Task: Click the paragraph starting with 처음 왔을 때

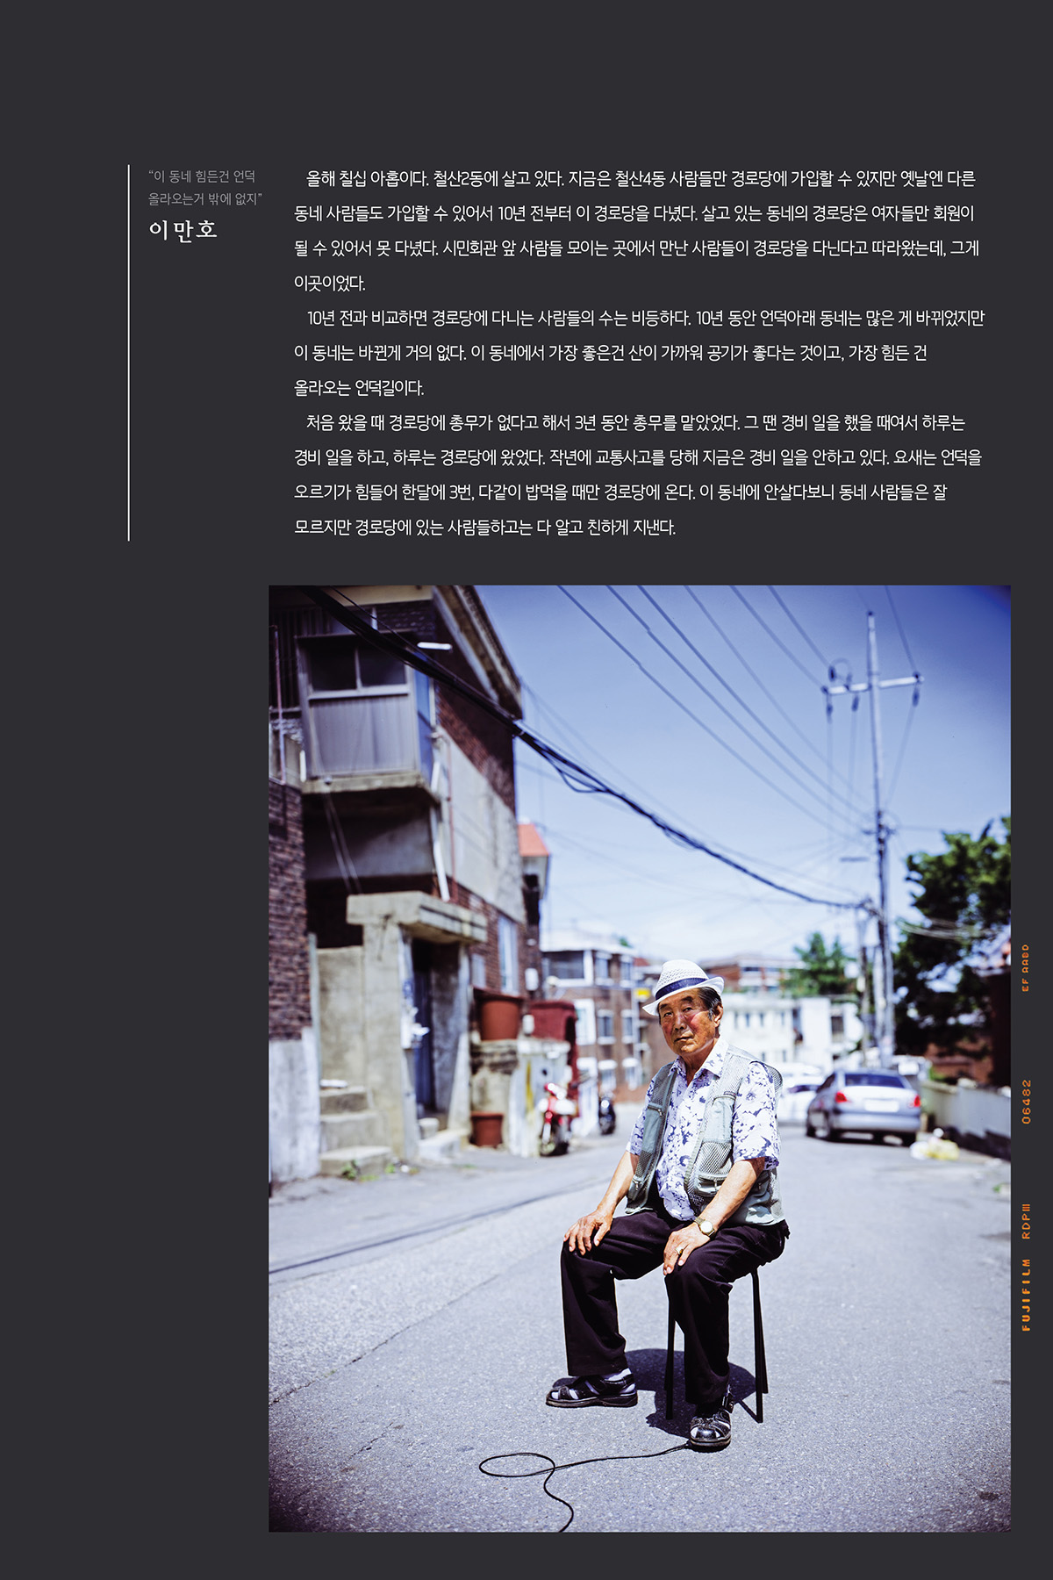Action: point(638,475)
